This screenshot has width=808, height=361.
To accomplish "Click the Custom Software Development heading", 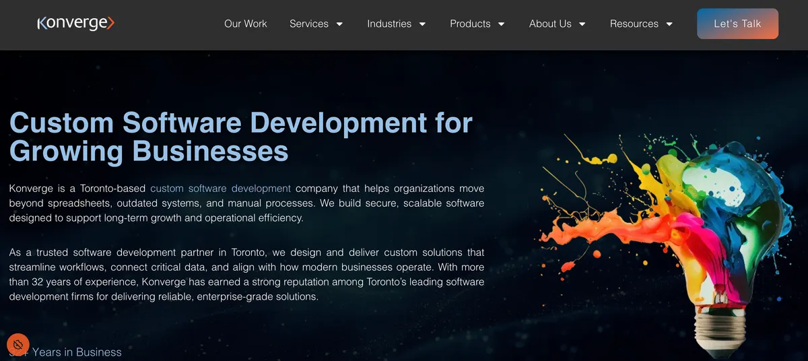I will 241,137.
